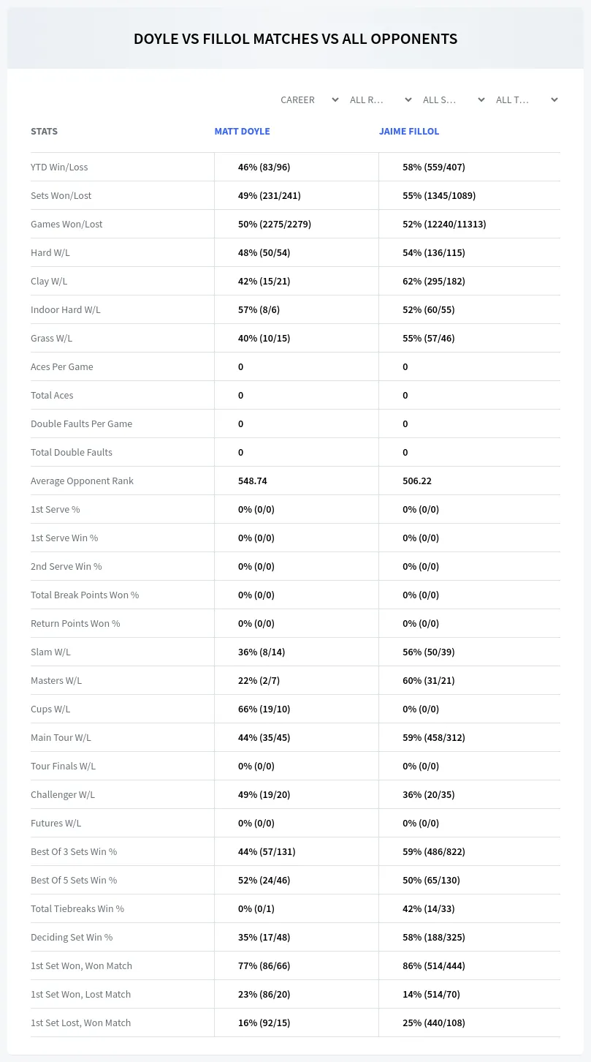591x1062 pixels.
Task: Expand the ALL R... rounds dropdown
Action: point(381,99)
